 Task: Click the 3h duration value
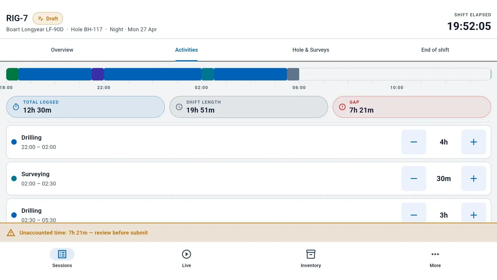[444, 215]
